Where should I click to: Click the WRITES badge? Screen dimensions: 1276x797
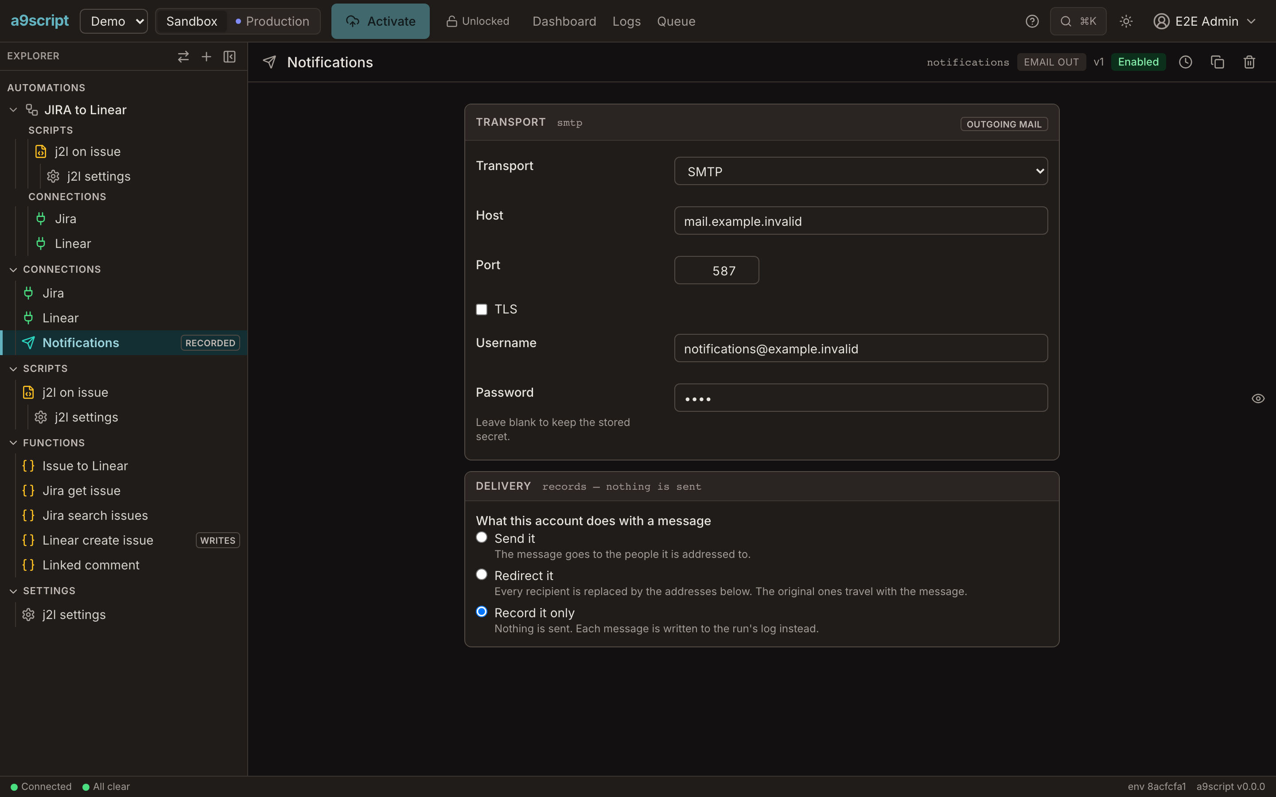point(218,540)
